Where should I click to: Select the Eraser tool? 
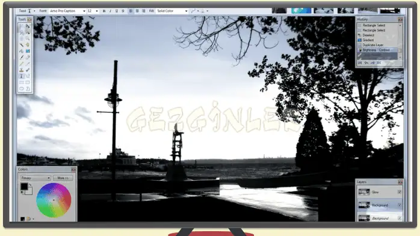pyautogui.click(x=28, y=57)
